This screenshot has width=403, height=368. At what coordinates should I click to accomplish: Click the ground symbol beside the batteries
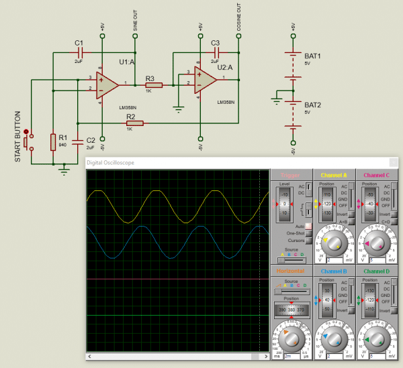coord(277,101)
